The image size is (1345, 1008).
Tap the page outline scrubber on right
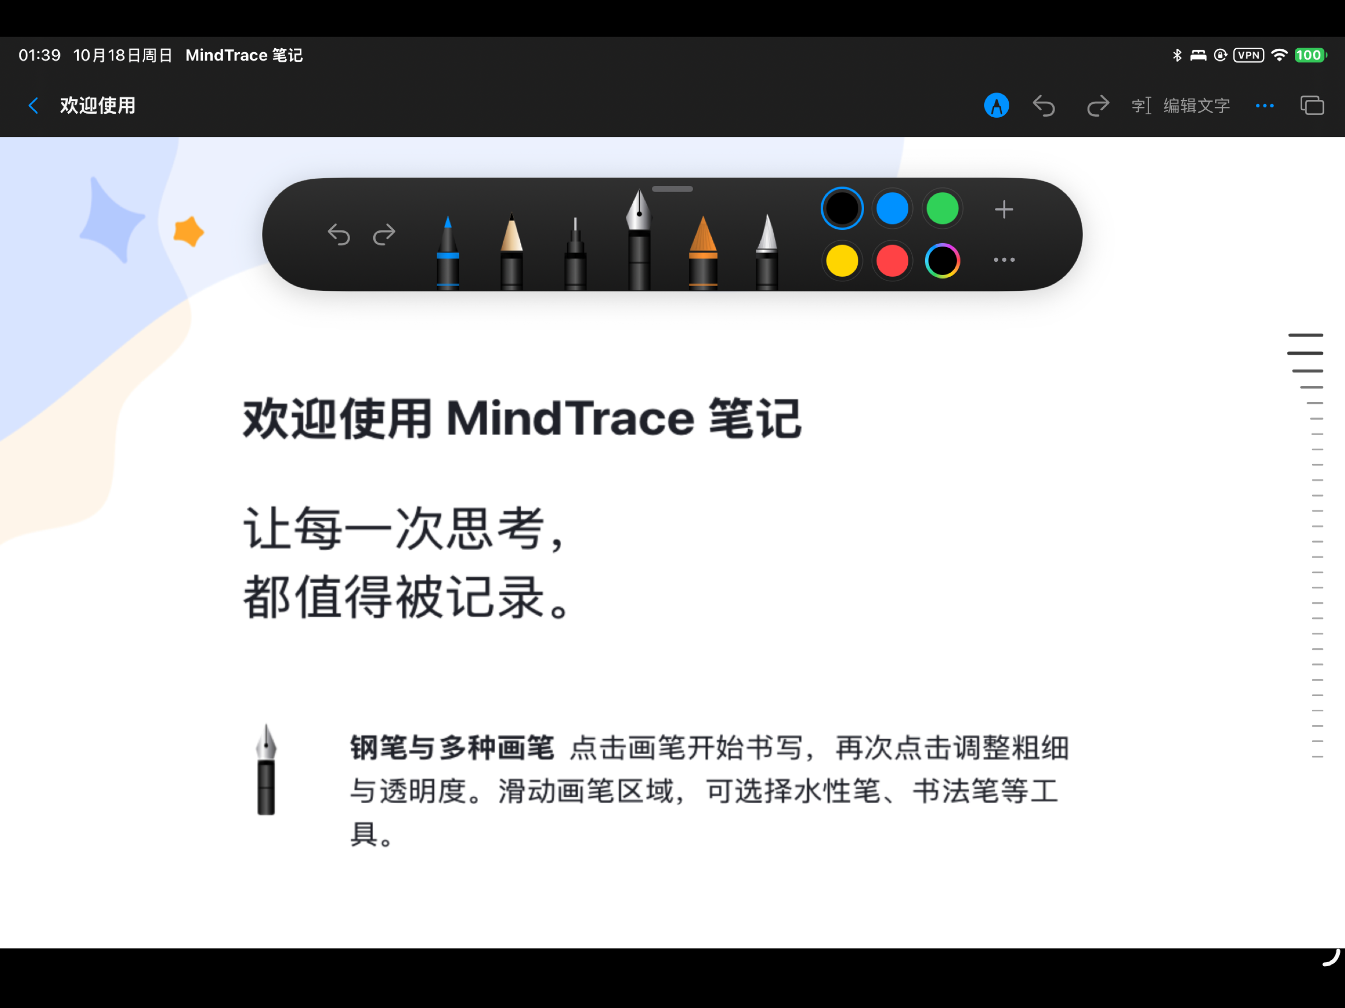coord(1306,545)
